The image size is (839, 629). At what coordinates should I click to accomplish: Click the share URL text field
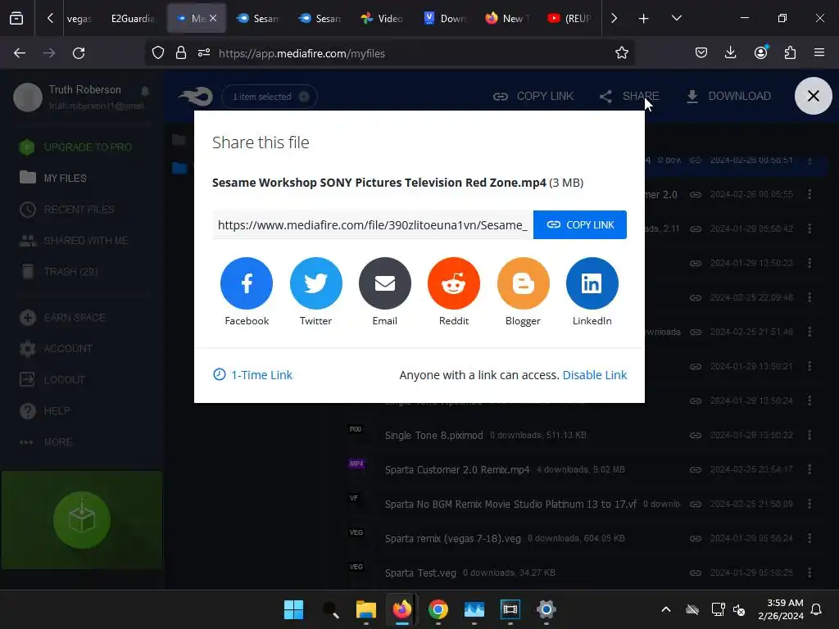click(373, 224)
